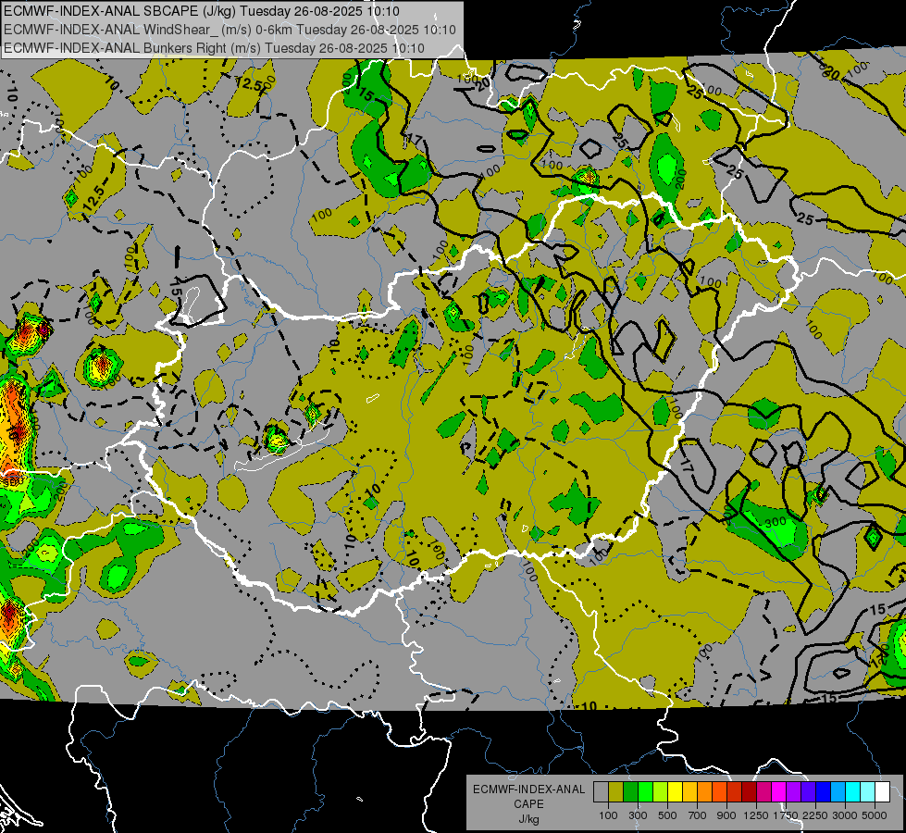The height and width of the screenshot is (833, 906).
Task: Click the legend title ECMWF-INDEX-ANAL
Action: pyautogui.click(x=528, y=789)
